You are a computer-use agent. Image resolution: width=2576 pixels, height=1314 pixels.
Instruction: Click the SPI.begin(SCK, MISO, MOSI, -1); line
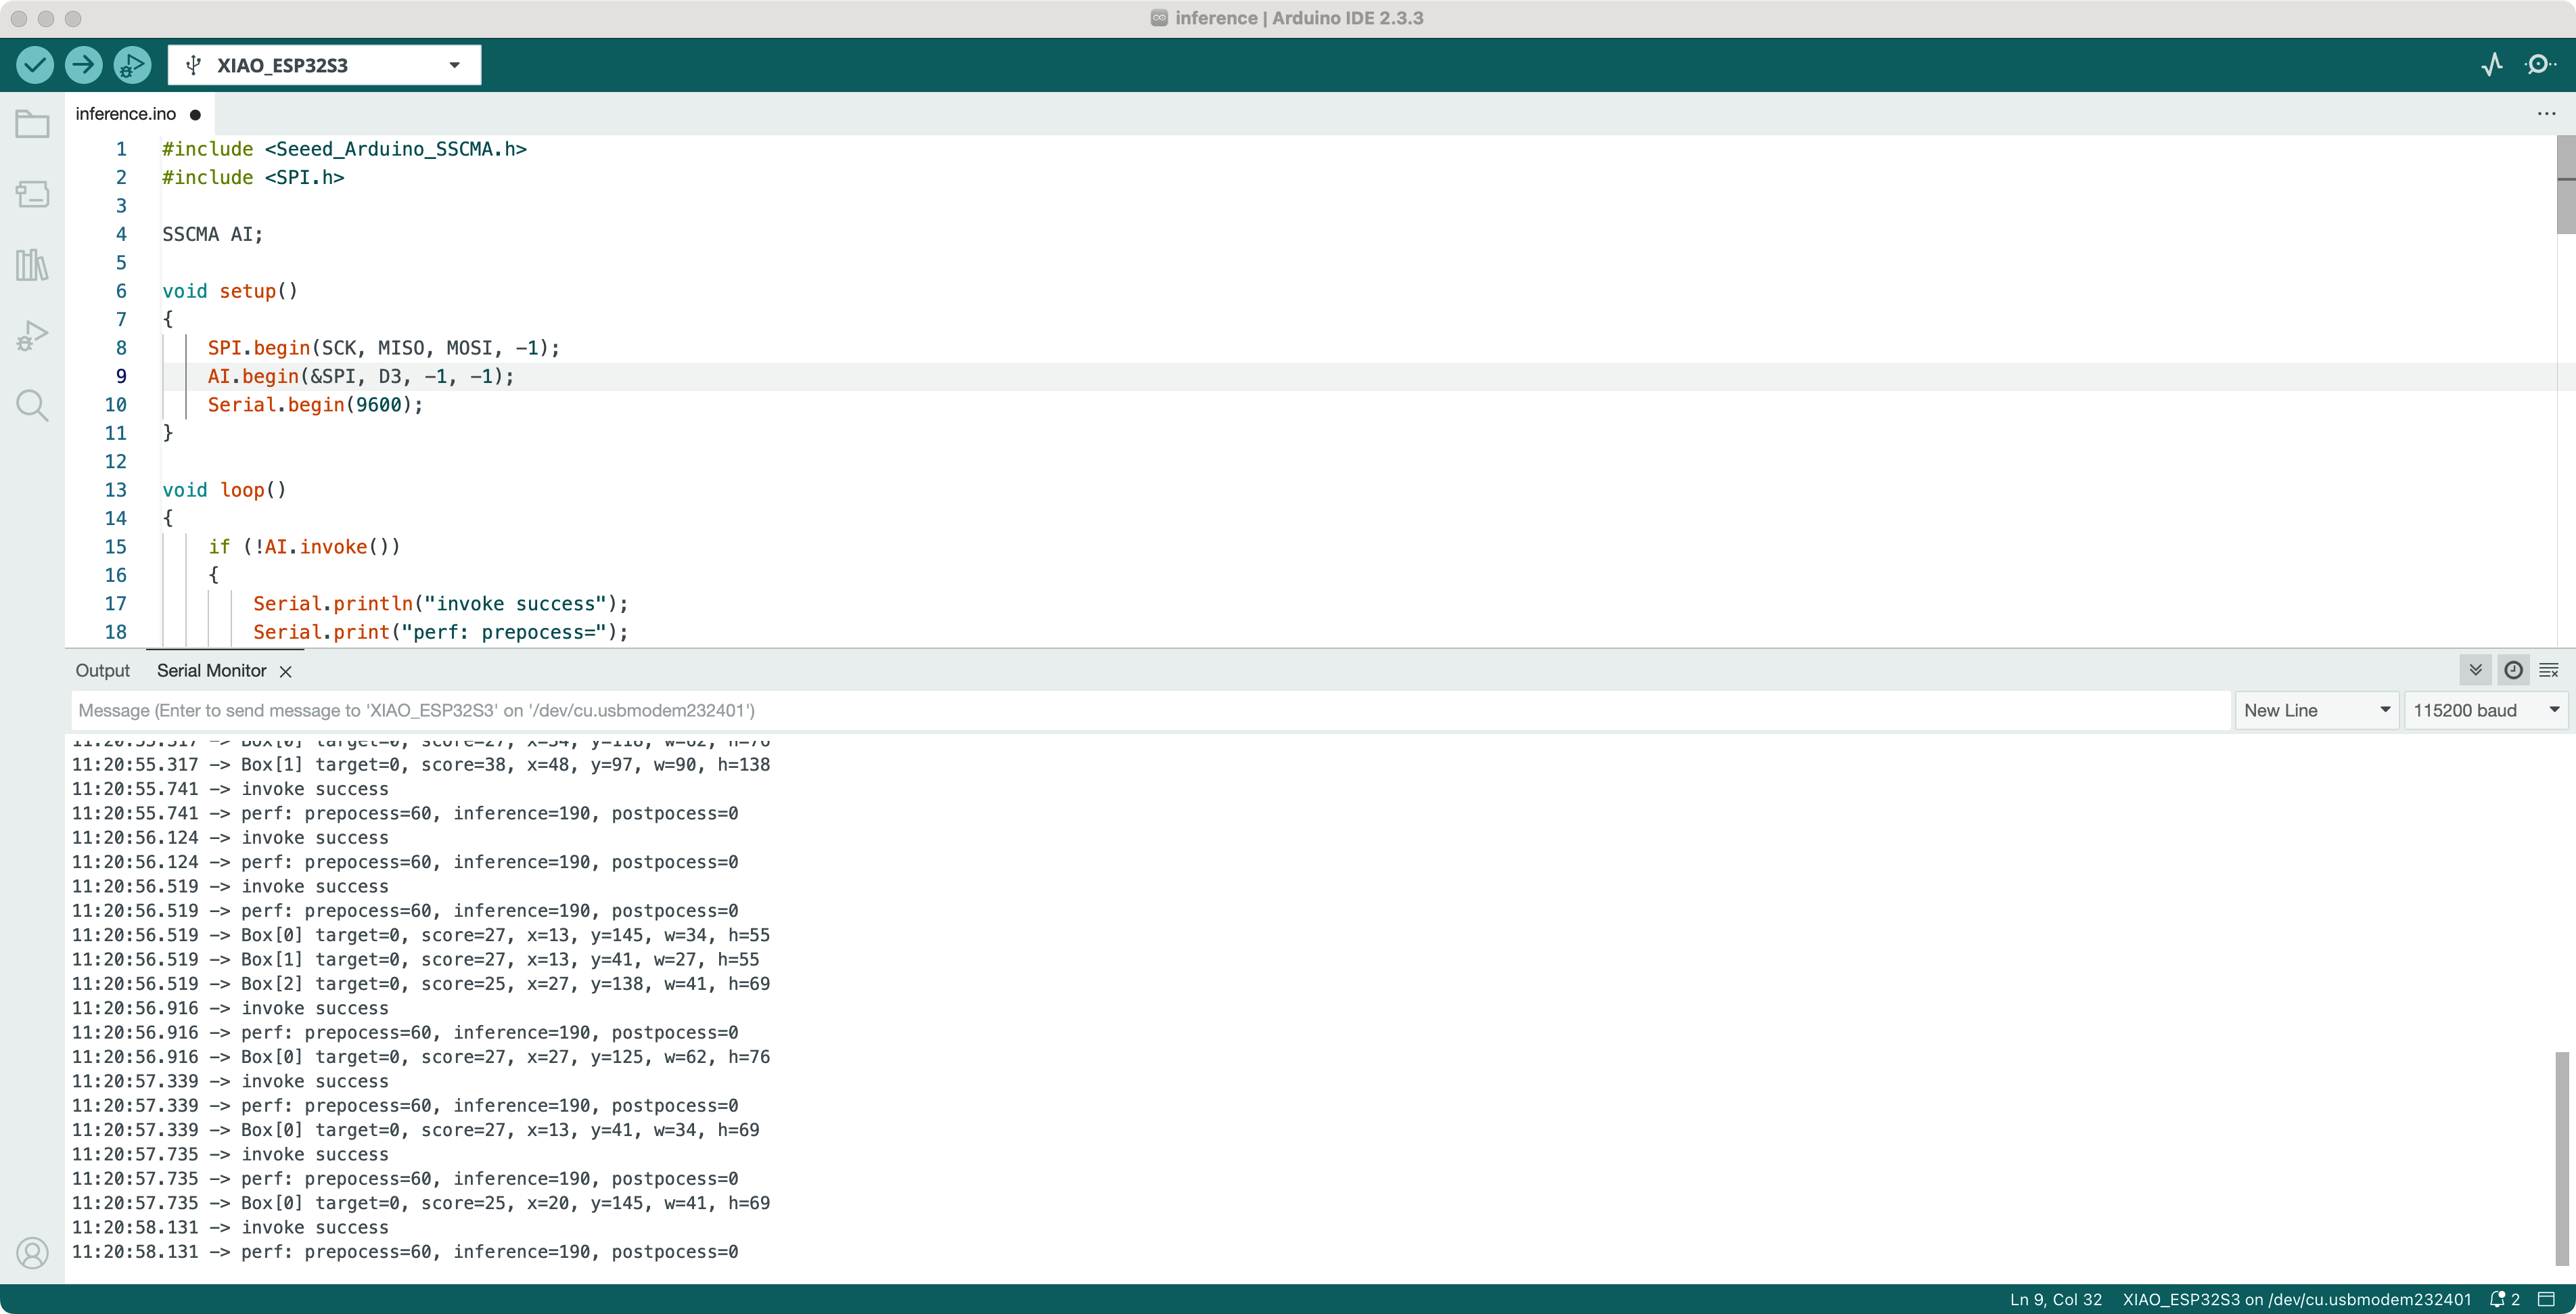coord(383,348)
